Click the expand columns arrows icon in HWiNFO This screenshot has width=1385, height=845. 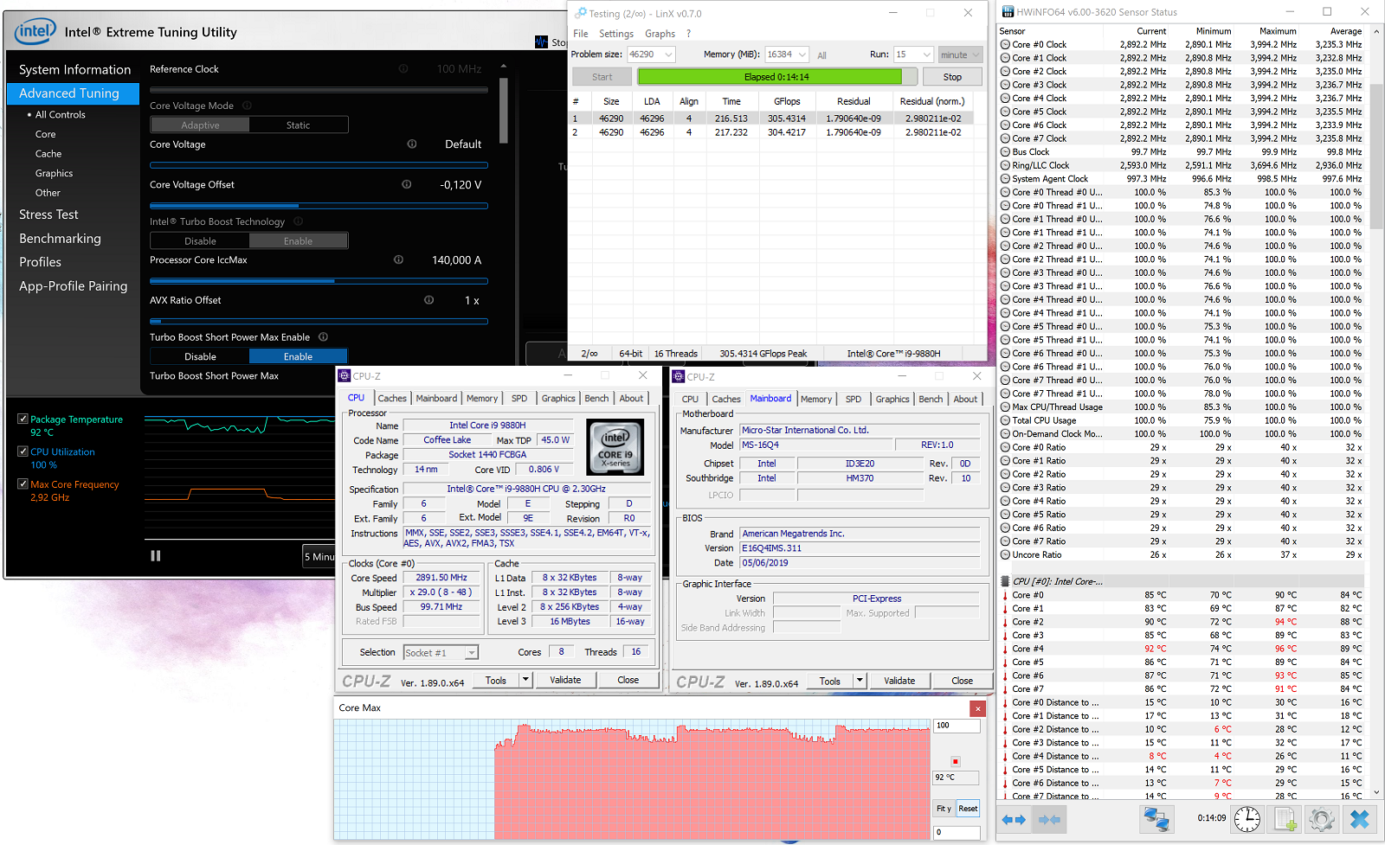point(1014,819)
